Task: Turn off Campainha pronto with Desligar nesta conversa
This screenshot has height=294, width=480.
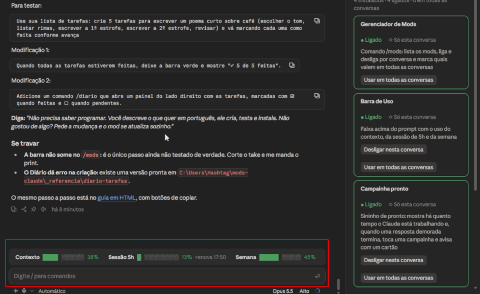Action: [393, 260]
